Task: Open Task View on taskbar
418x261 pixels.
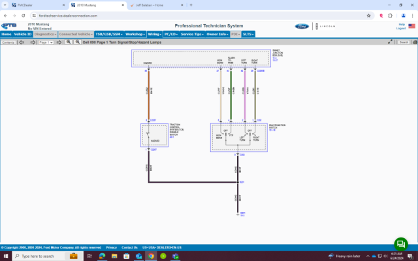Action: pos(89,256)
